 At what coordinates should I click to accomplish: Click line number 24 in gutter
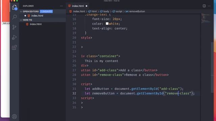(x=74, y=56)
